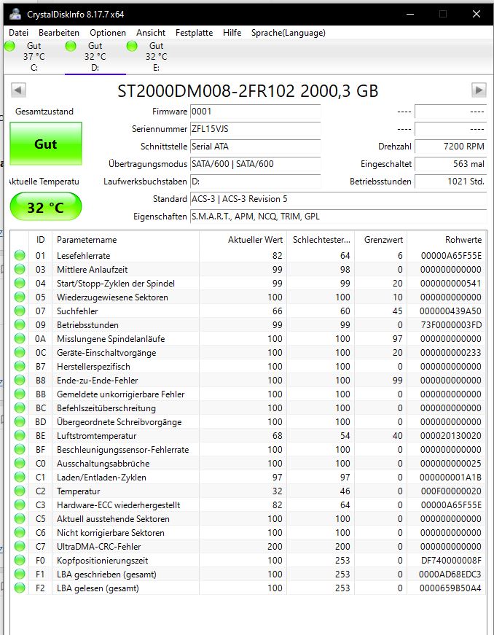Image resolution: width=494 pixels, height=635 pixels.
Task: Open the Bearbeiten menu
Action: (x=59, y=33)
